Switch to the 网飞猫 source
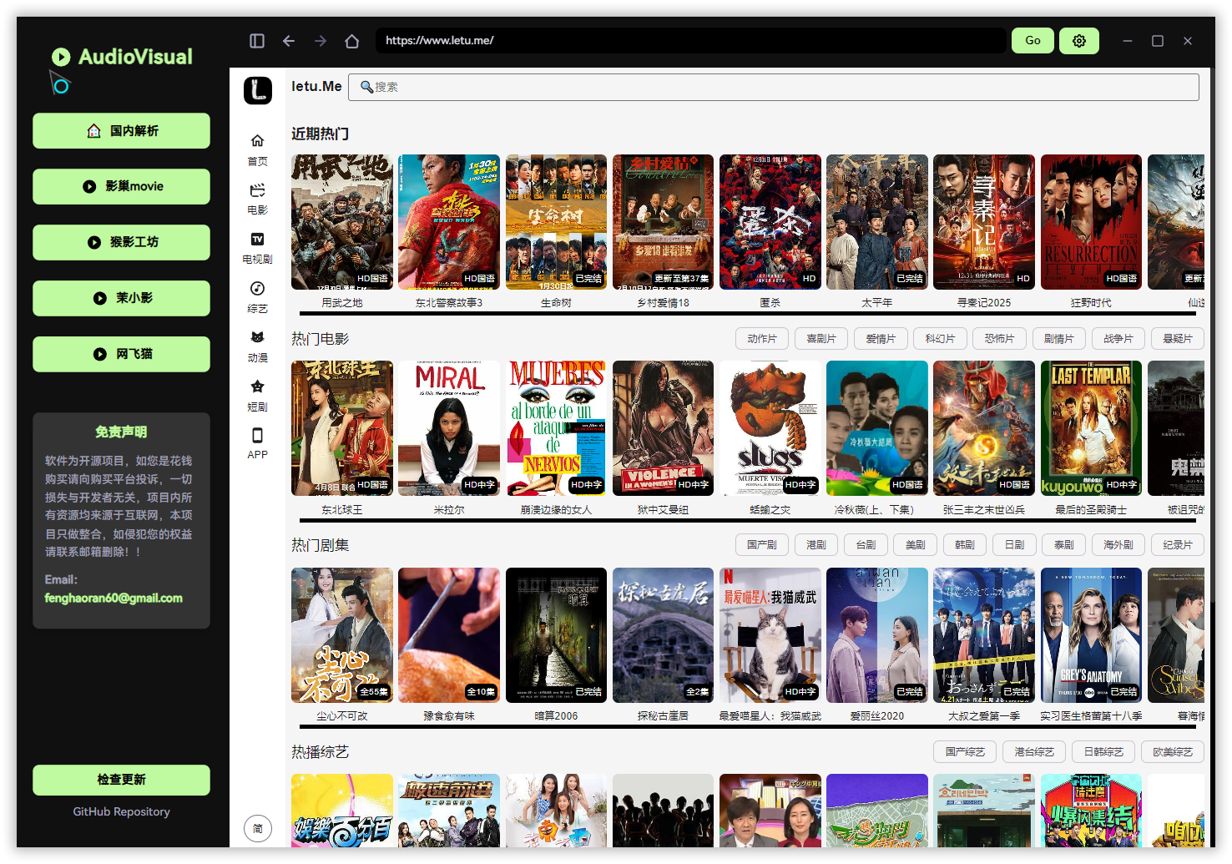The image size is (1232, 864). click(x=121, y=354)
